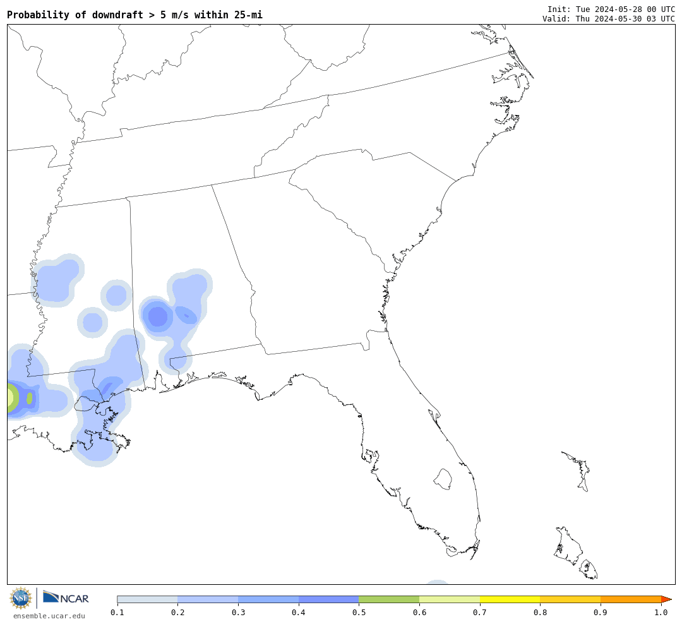Click the 0.1–0.2 pale gray colorbar segment
Image resolution: width=682 pixels, height=624 pixels.
(x=147, y=599)
